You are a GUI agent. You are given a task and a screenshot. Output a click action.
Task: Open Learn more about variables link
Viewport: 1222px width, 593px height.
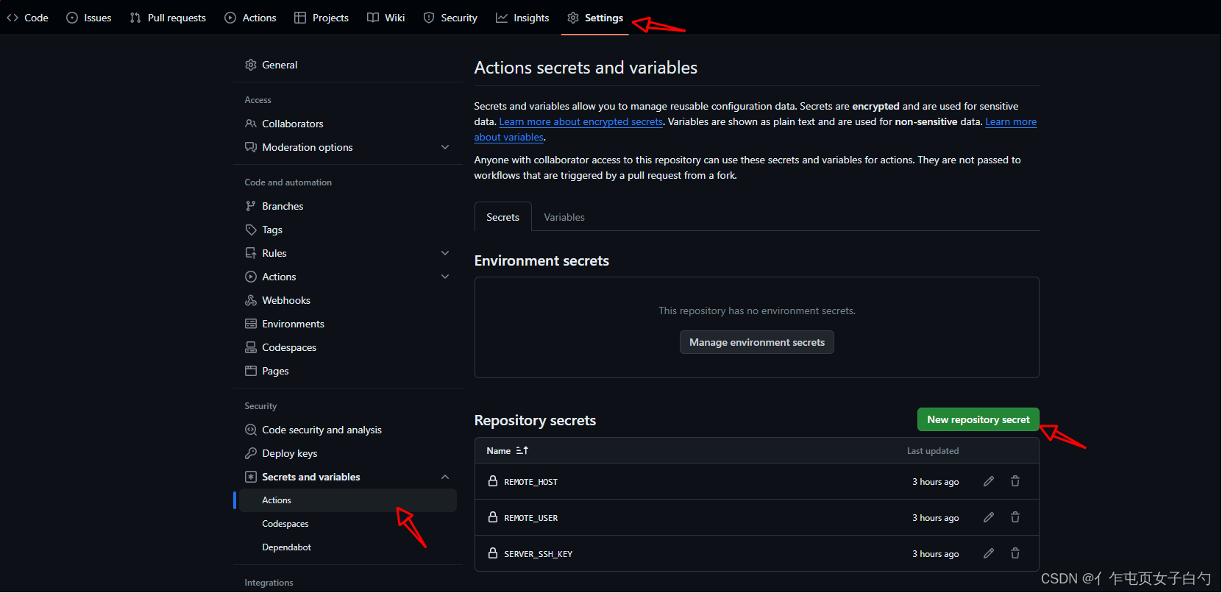click(x=1011, y=121)
